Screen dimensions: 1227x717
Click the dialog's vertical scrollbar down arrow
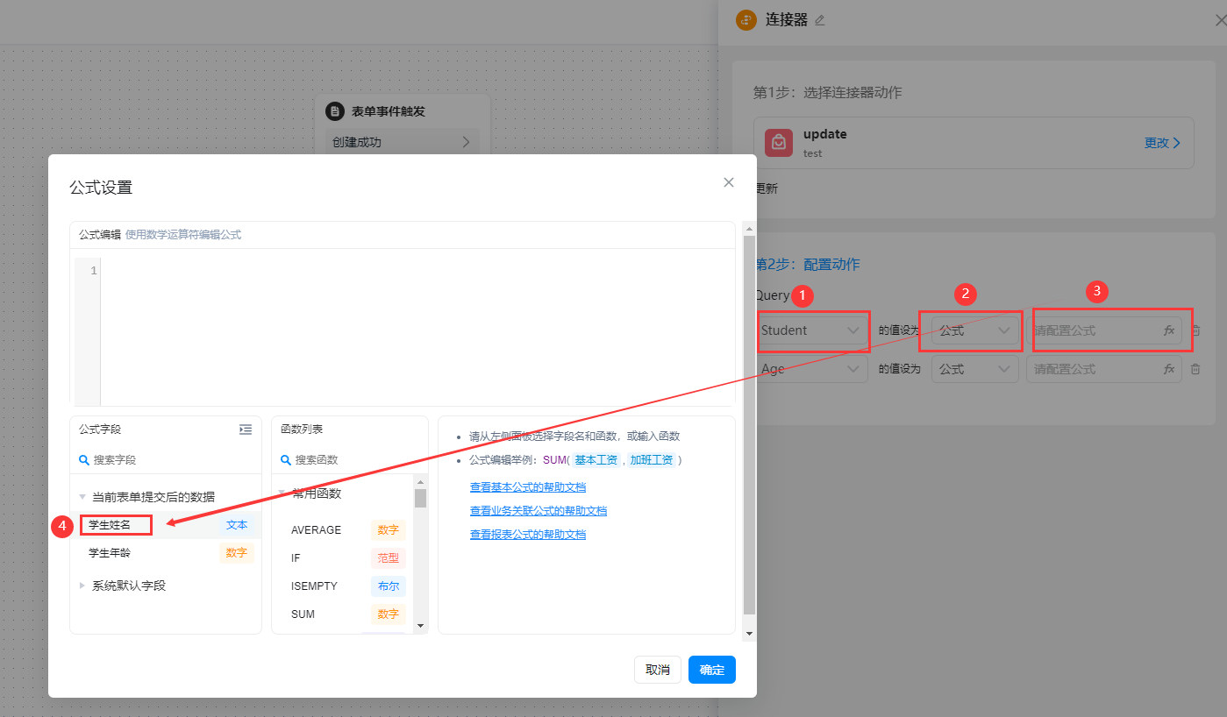749,632
